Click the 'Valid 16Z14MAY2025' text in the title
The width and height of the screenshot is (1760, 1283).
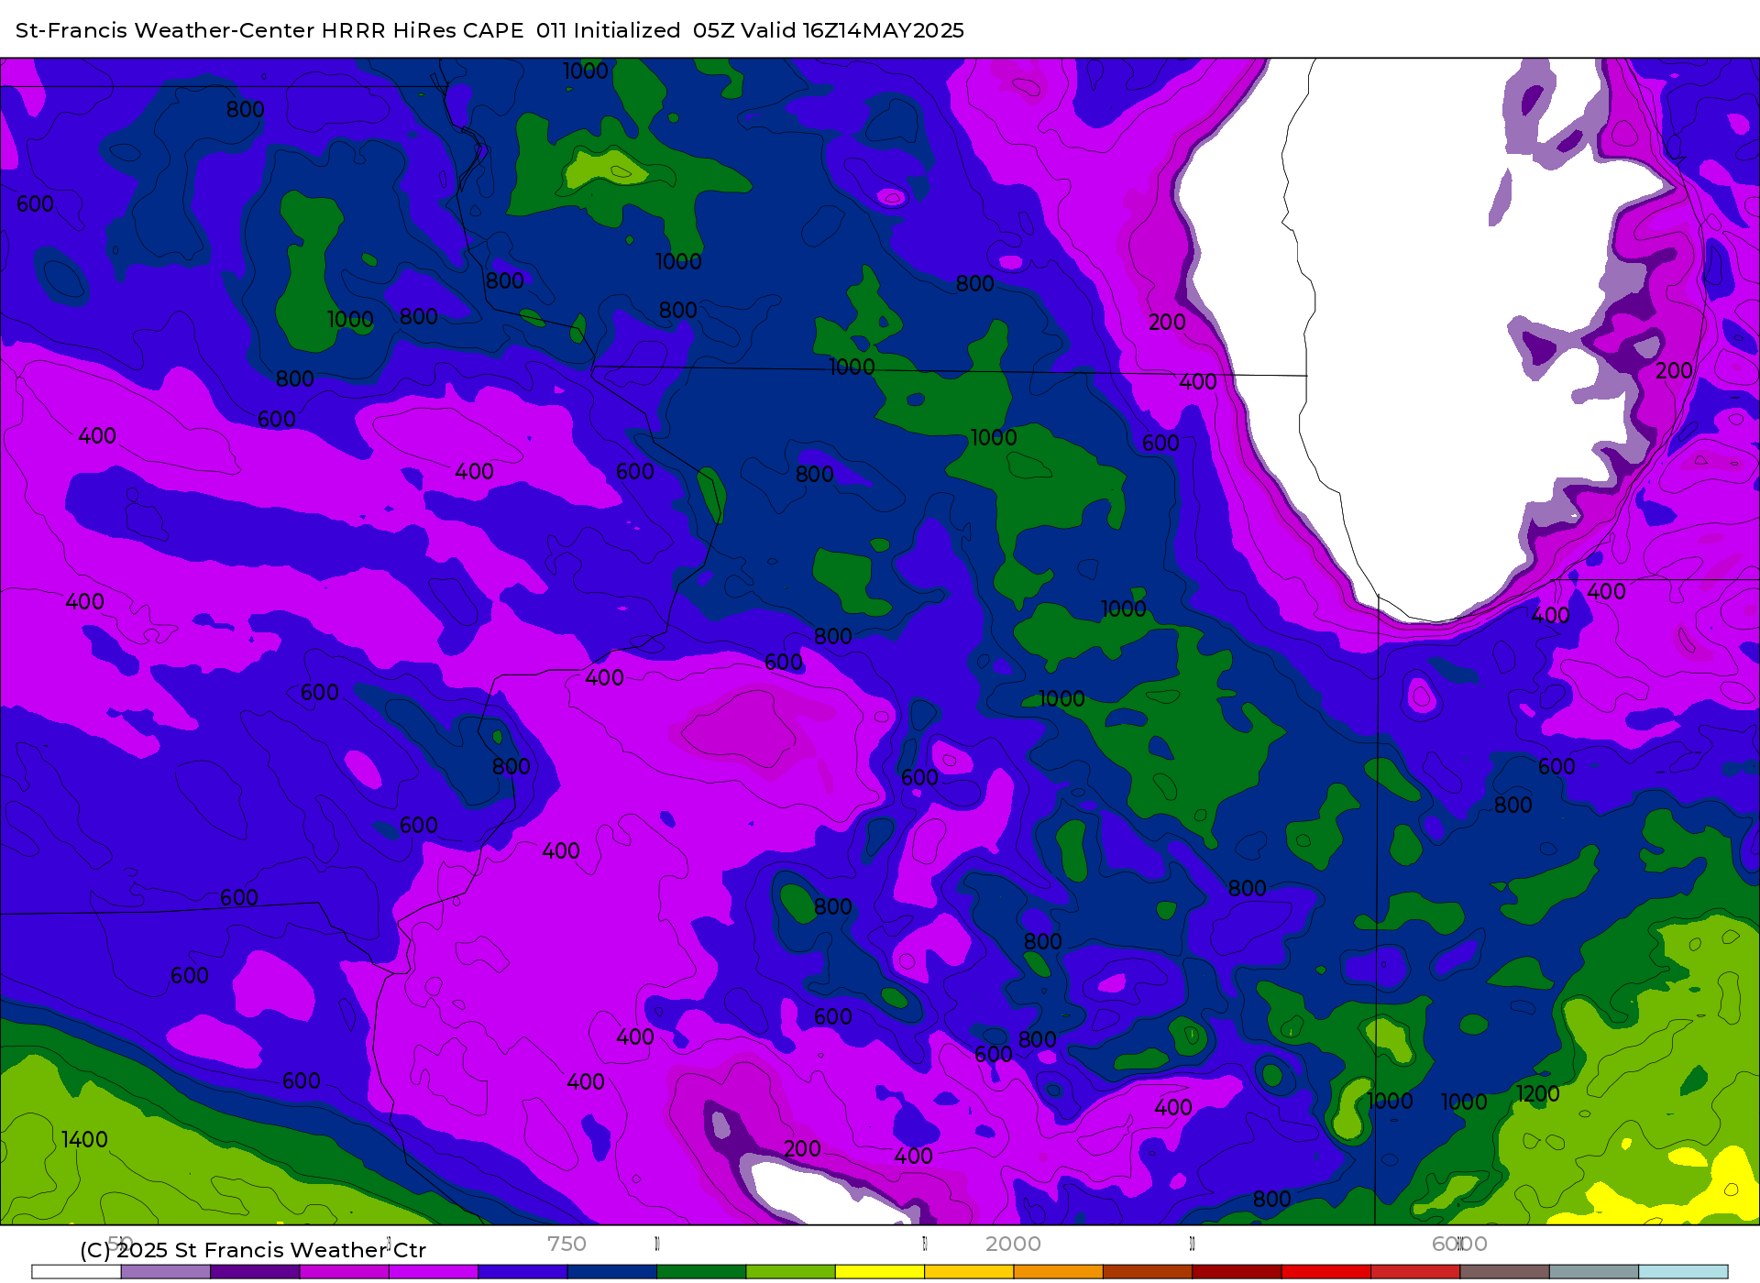pyautogui.click(x=852, y=30)
